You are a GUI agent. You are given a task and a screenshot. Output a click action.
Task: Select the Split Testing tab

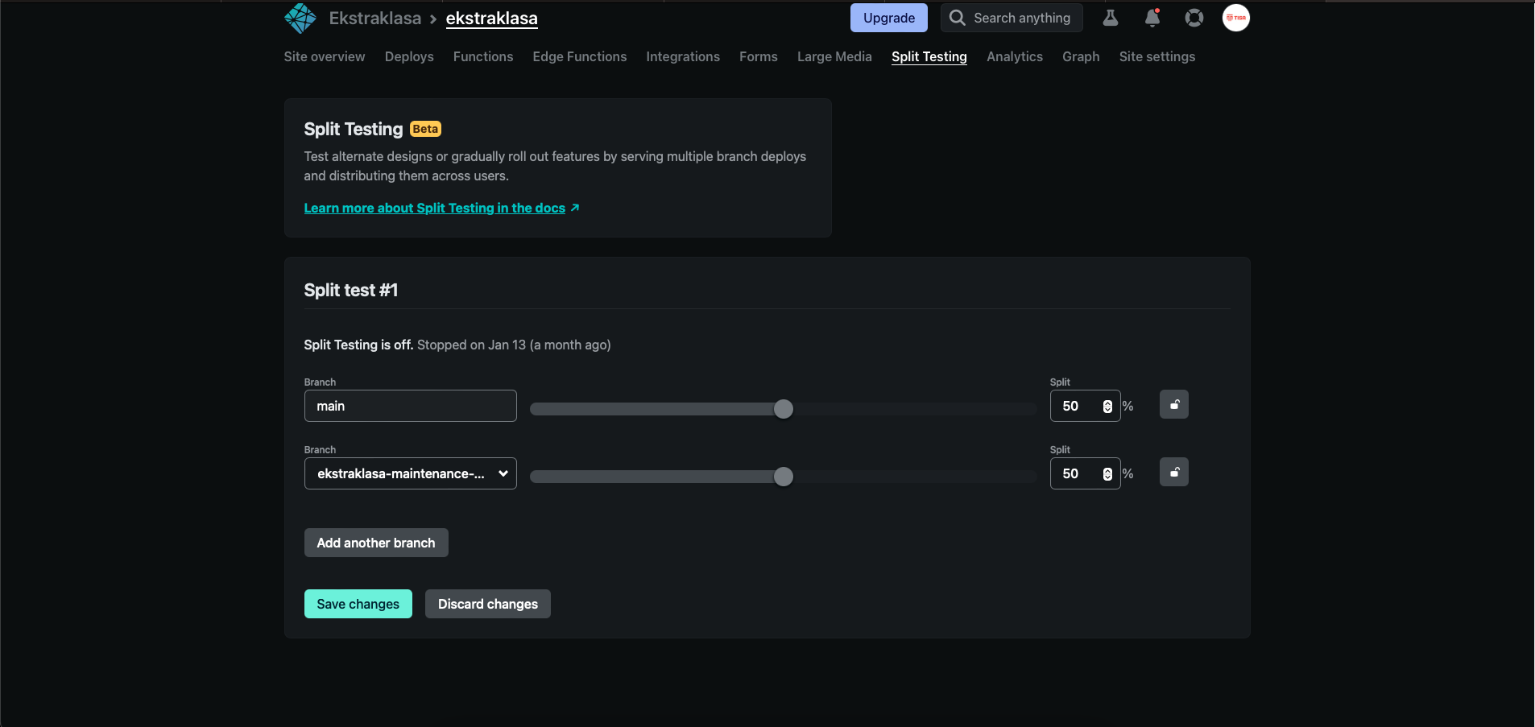point(929,56)
